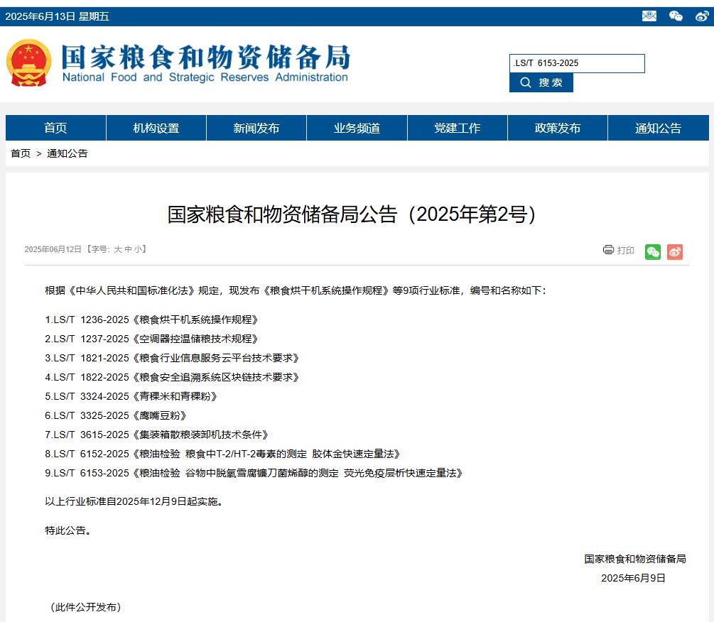The image size is (714, 622).
Task: Share article via the green WeChat icon
Action: [652, 251]
